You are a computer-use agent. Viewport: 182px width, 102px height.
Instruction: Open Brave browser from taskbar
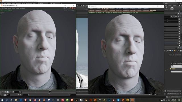pyautogui.click(x=25, y=100)
